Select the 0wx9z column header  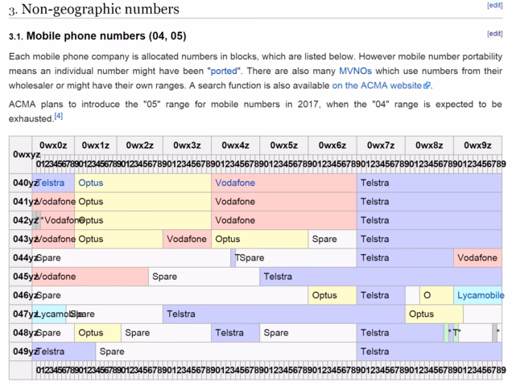click(x=477, y=146)
